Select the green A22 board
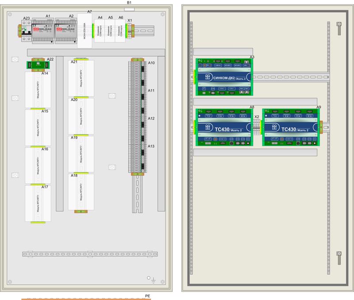This screenshot has width=354, height=300. tap(37, 65)
